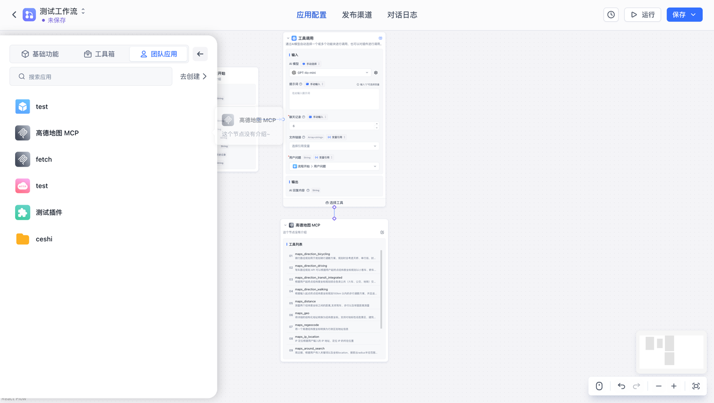
Task: Click the undo arrow icon
Action: (x=621, y=386)
